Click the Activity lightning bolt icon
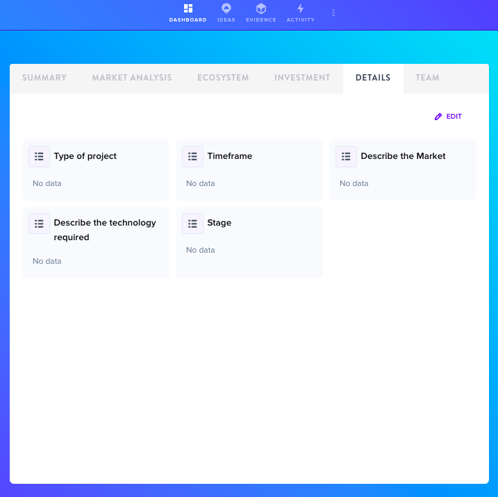 pyautogui.click(x=301, y=8)
